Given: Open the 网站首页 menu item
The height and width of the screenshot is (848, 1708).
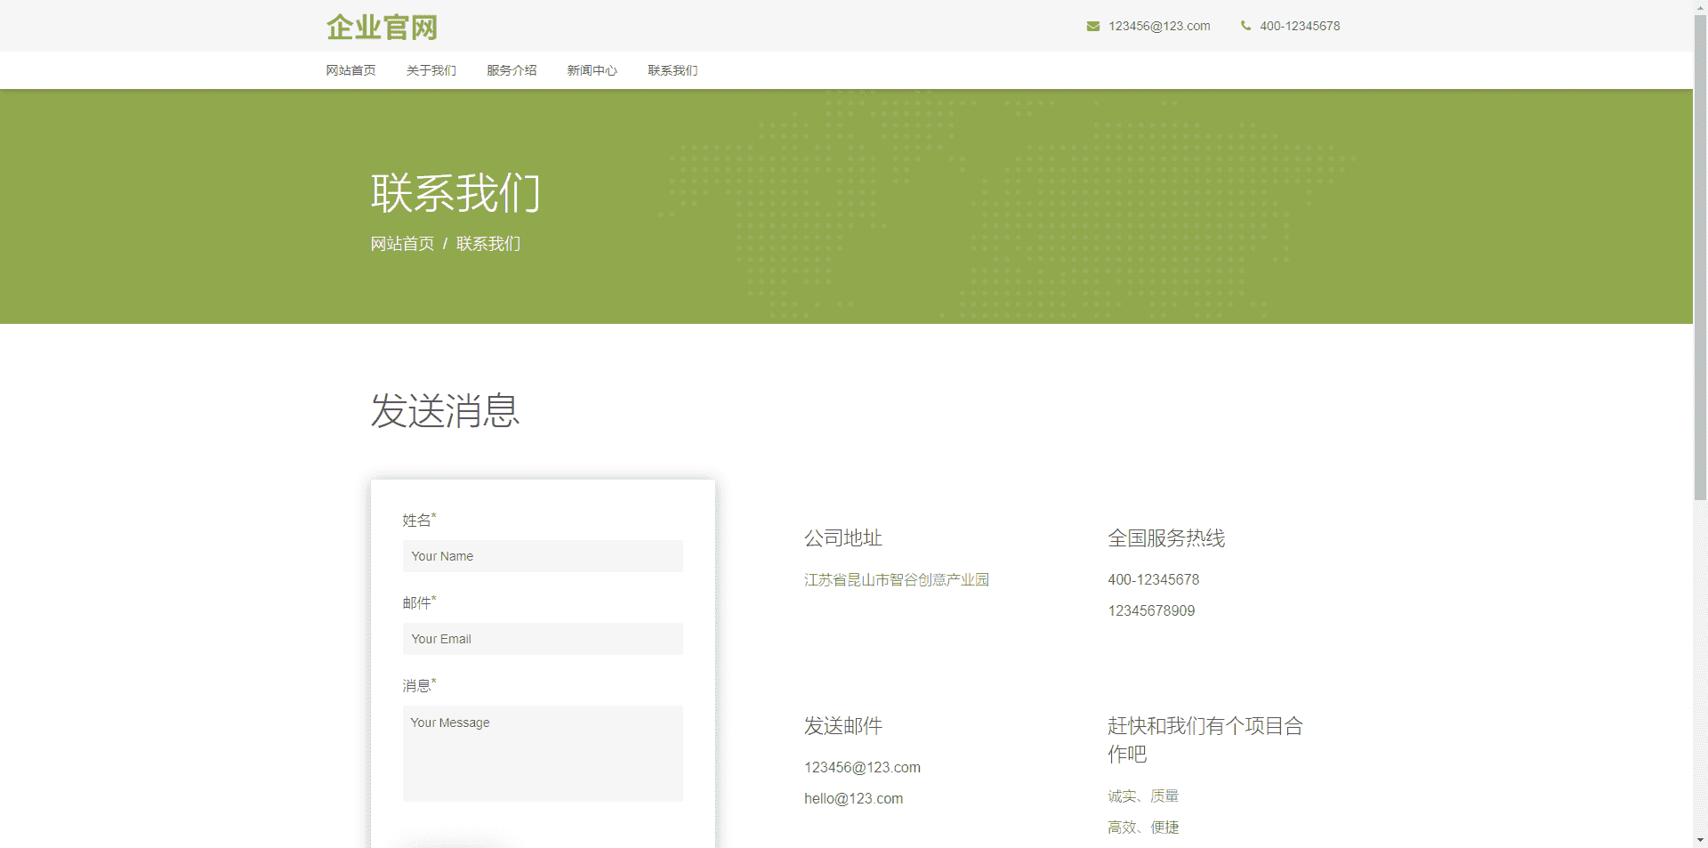Looking at the screenshot, I should point(350,70).
